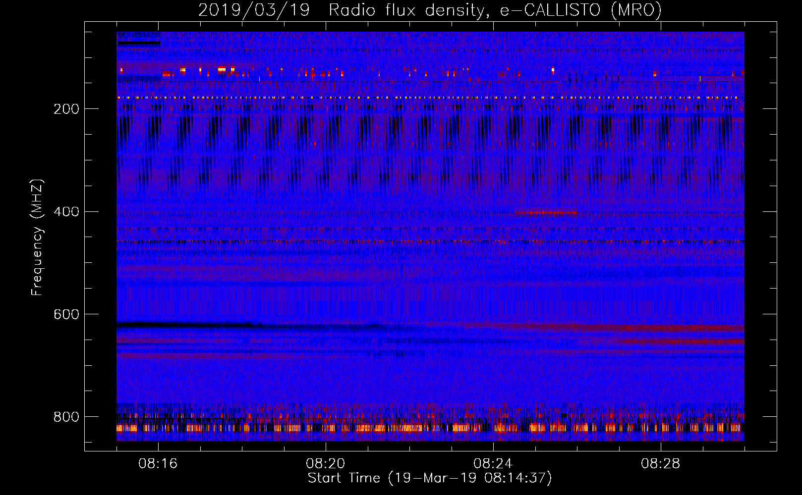This screenshot has height=495, width=802.
Task: Click the 600 frequency tick label
Action: (x=66, y=314)
